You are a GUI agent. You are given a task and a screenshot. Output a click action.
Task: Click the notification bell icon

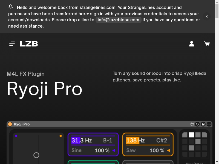pyautogui.click(x=11, y=7)
